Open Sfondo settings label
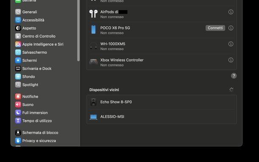Viewport: 259px width, 162px height. coord(28,77)
